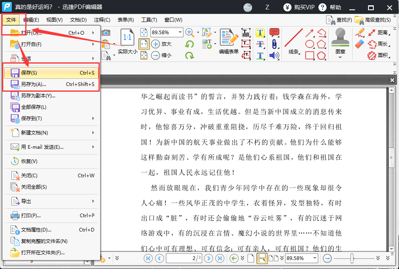
Task: Select the fit width view icon
Action: [x=144, y=44]
